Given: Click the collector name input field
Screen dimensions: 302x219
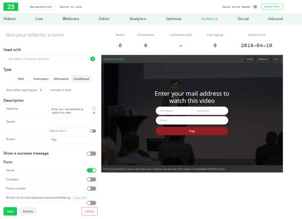Looking at the screenshot, I should (x=50, y=35).
